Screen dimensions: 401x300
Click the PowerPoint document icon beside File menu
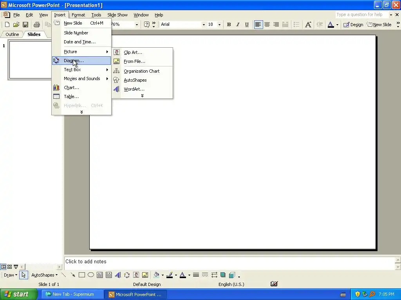tap(7, 15)
